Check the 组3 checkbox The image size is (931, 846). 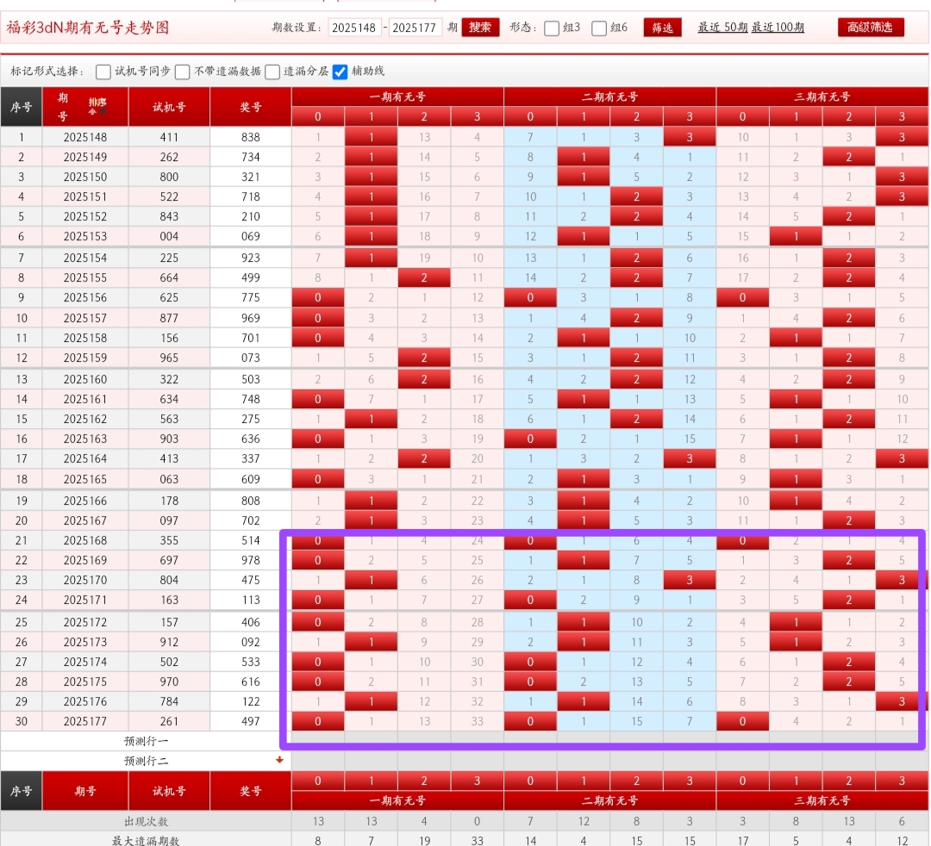552,28
